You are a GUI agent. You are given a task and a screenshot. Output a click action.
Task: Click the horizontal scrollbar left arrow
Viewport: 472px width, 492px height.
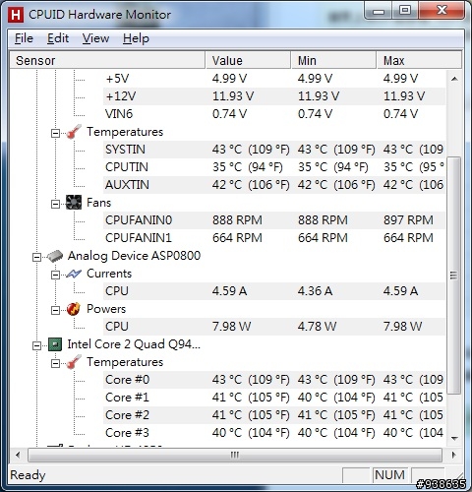tap(18, 455)
